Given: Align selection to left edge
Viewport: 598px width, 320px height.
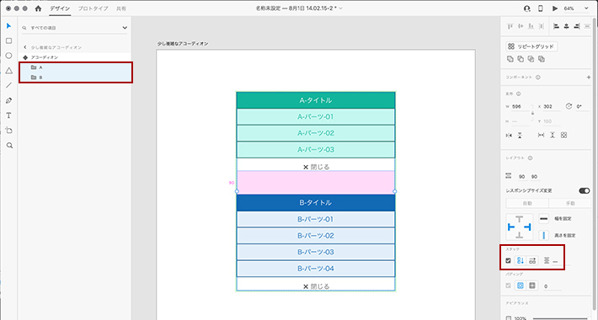Looking at the screenshot, I should pyautogui.click(x=557, y=26).
